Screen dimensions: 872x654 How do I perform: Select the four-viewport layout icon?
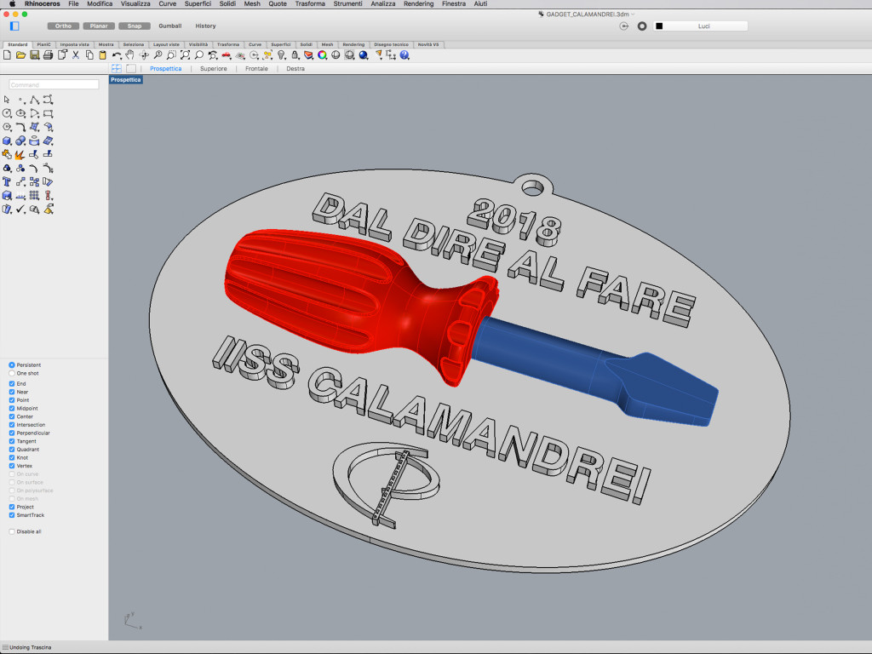(x=117, y=68)
